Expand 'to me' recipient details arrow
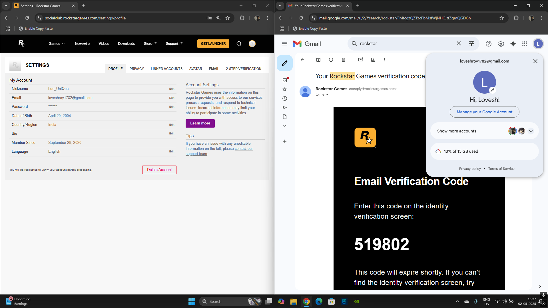 (327, 94)
